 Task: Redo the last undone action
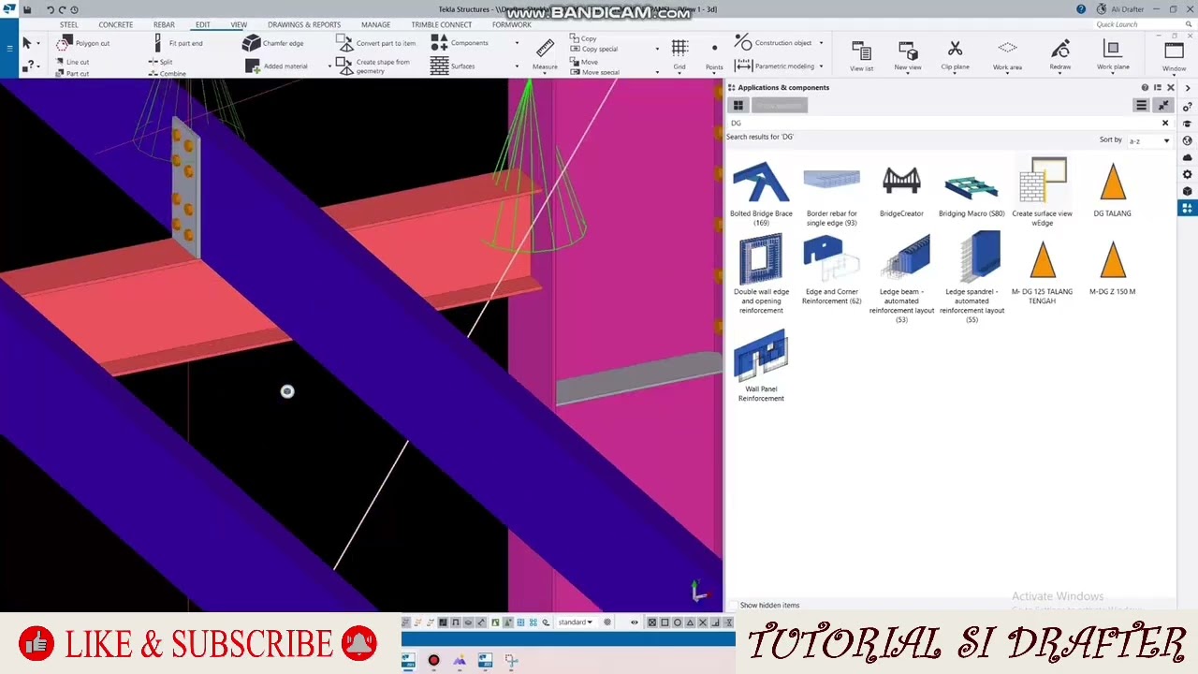click(62, 9)
